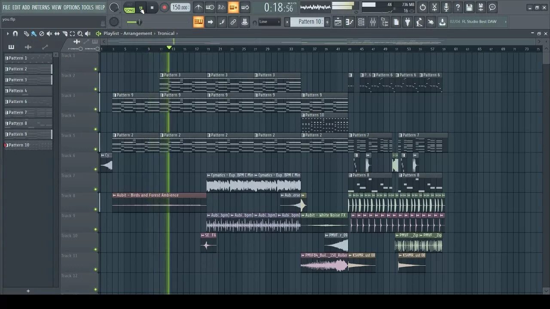Adjust the main pitch knob
This screenshot has height=309, width=550.
(114, 22)
